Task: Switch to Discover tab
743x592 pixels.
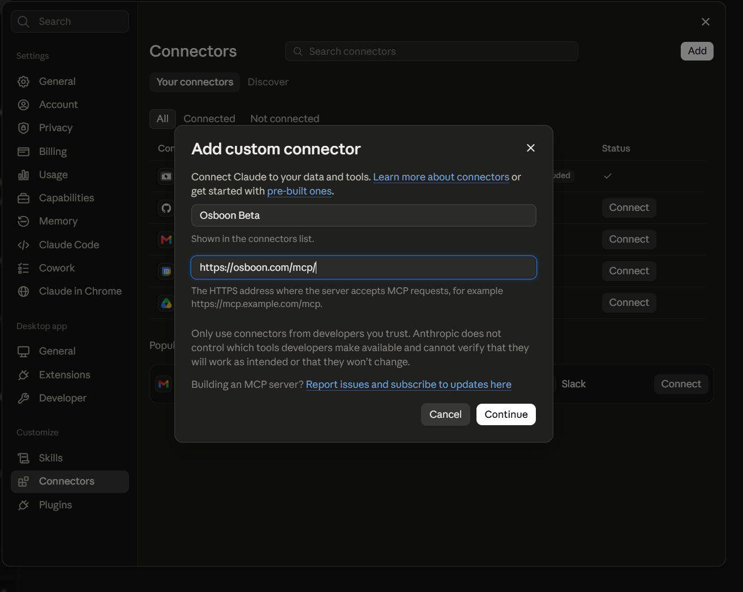Action: [x=268, y=82]
